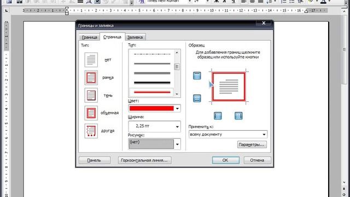
Task: Switch to the Граница tab
Action: pyautogui.click(x=89, y=37)
